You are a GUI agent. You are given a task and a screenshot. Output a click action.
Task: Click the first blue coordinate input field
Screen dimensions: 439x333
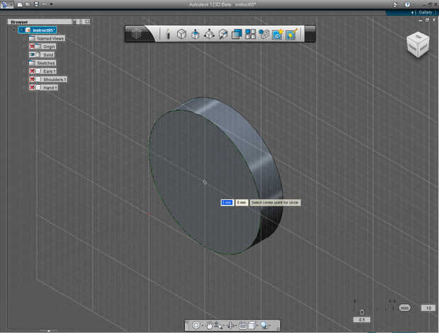click(x=227, y=202)
